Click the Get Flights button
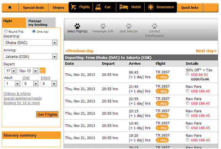 (47, 114)
